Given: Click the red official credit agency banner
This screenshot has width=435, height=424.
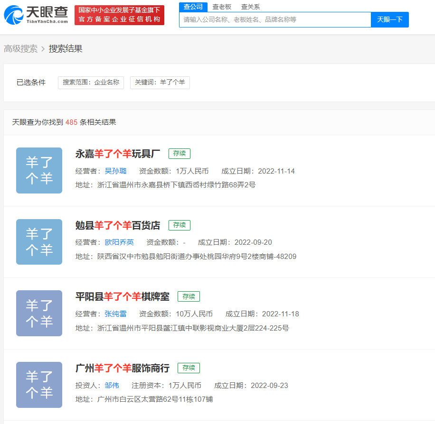Looking at the screenshot, I should [x=119, y=15].
